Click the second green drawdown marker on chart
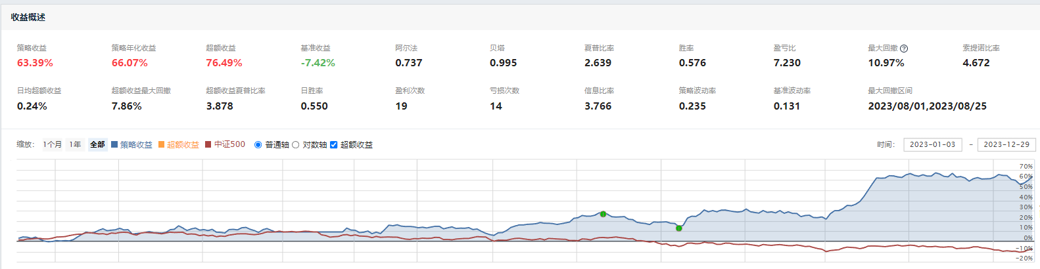The height and width of the screenshot is (269, 1040). (679, 228)
